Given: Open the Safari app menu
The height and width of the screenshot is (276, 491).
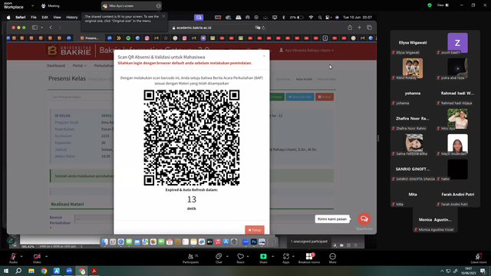Looking at the screenshot, I should pos(21,17).
